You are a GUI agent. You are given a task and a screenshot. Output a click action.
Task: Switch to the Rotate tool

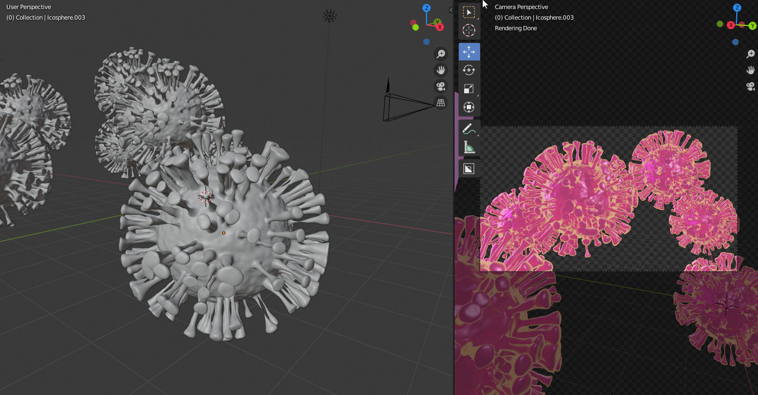[x=469, y=70]
